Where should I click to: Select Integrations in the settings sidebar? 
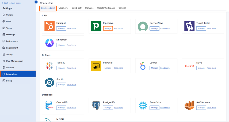18,74
